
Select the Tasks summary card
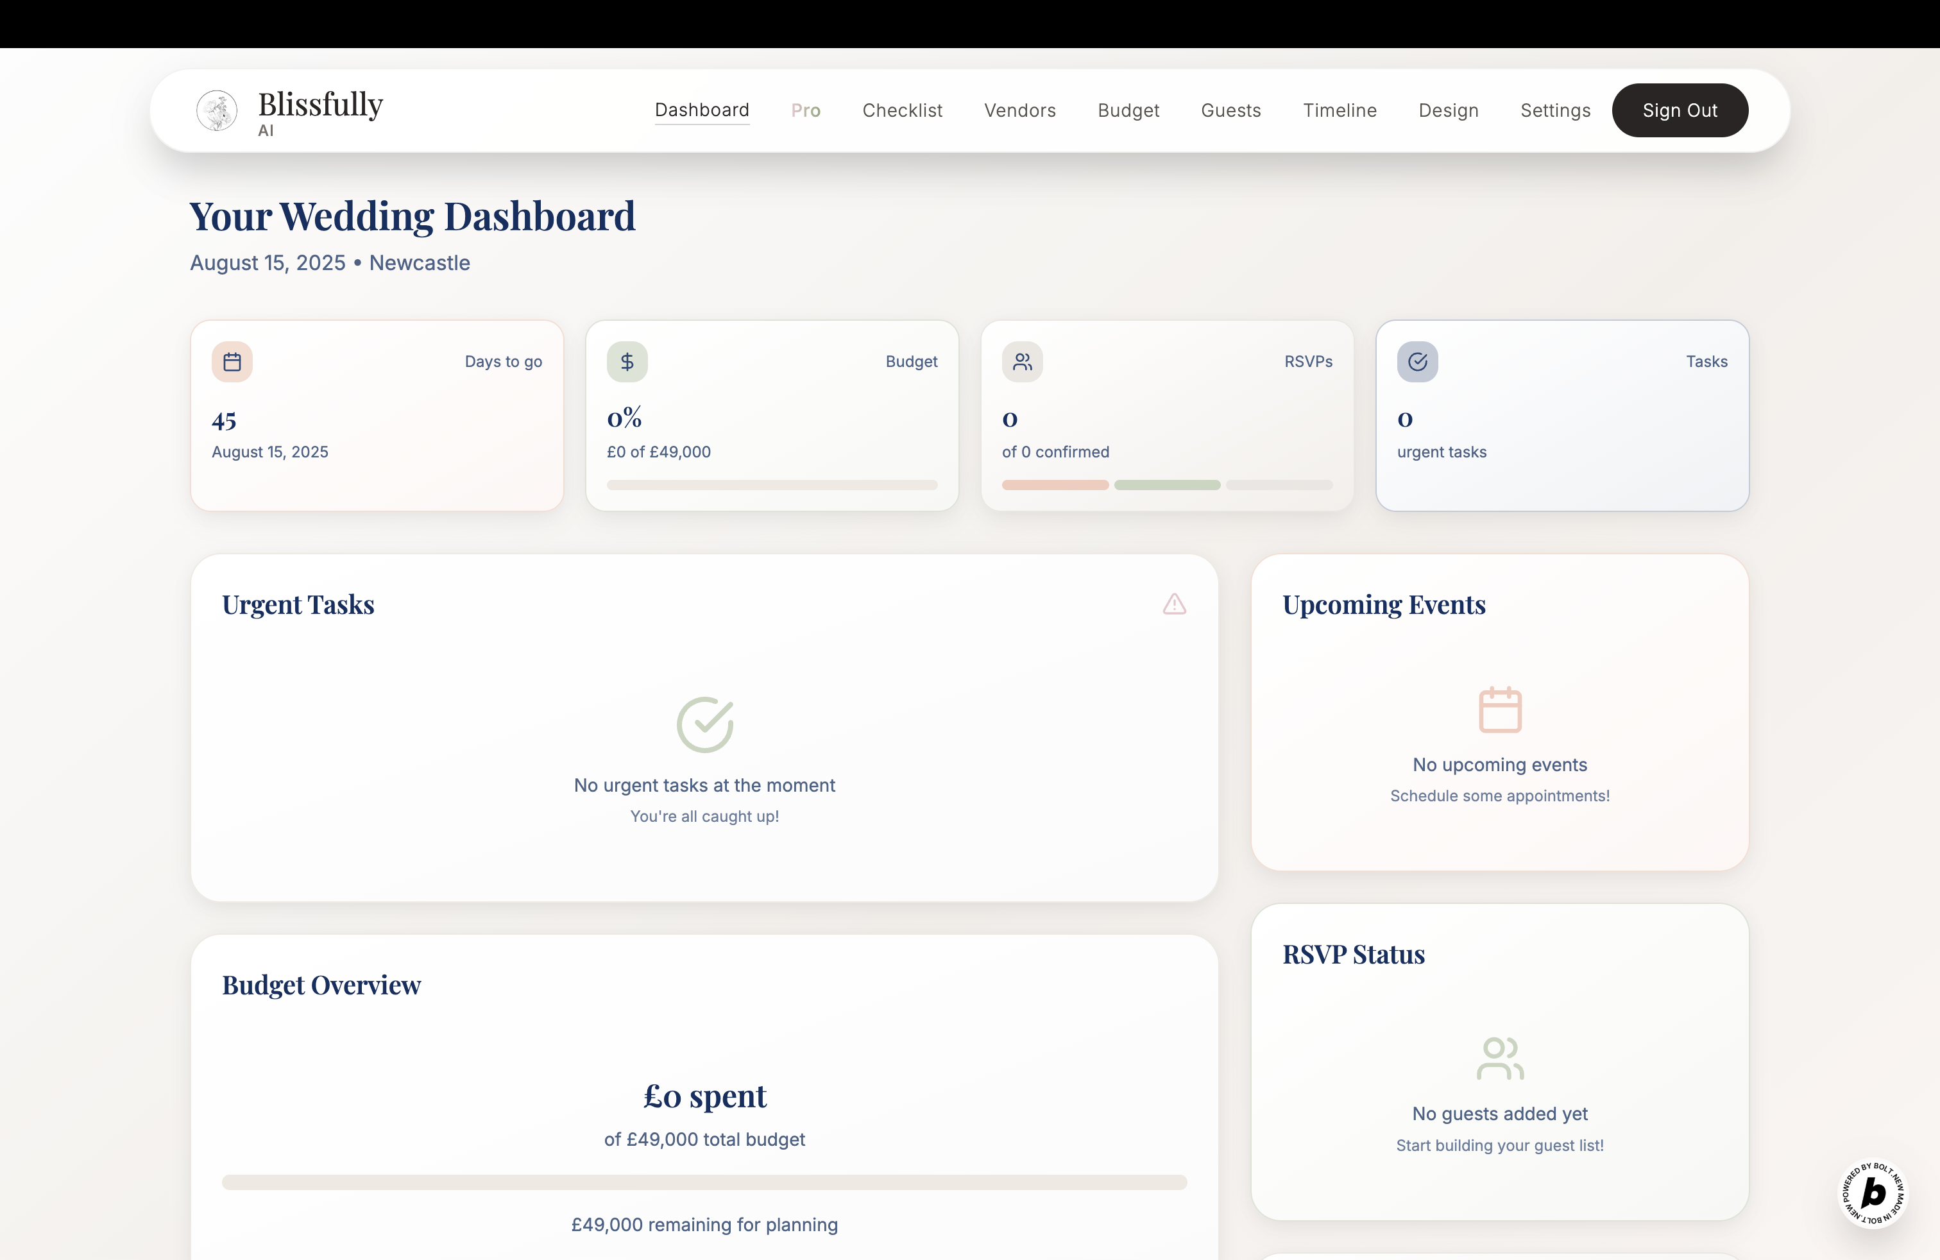point(1561,416)
